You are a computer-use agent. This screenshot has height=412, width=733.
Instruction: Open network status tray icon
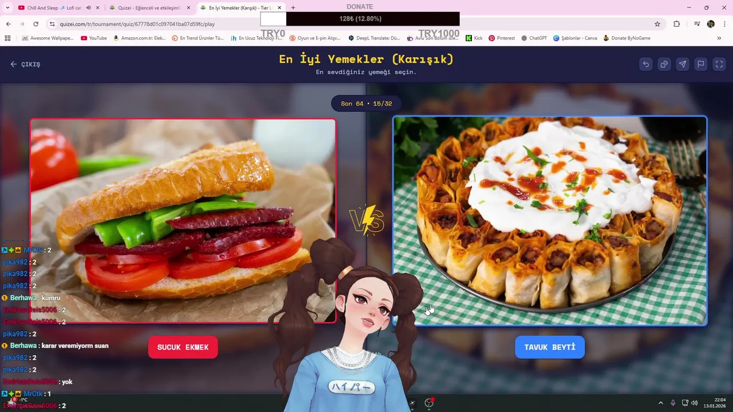[x=685, y=403]
